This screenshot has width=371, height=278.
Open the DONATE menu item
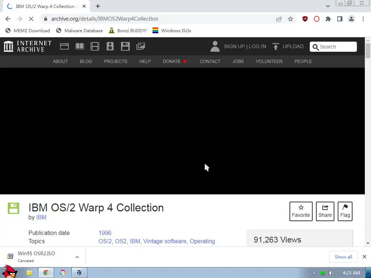click(x=175, y=62)
